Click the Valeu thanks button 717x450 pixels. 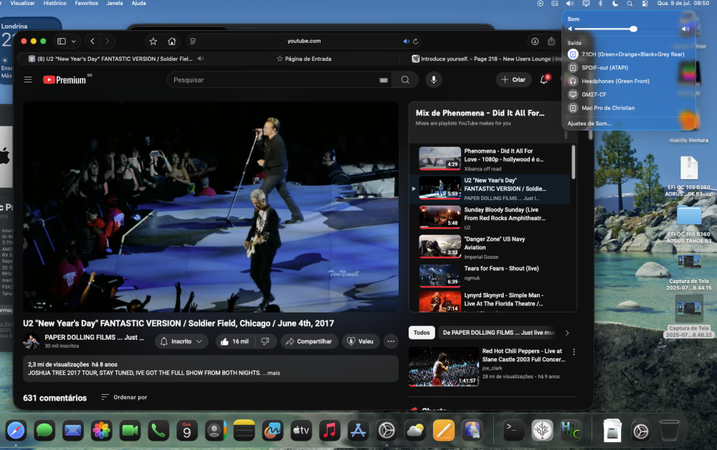(361, 341)
